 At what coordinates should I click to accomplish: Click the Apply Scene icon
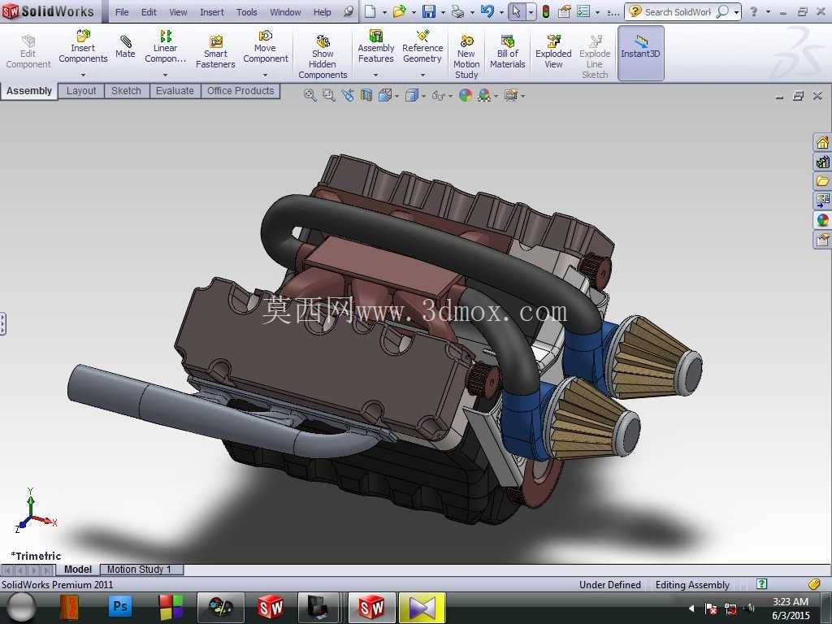484,96
